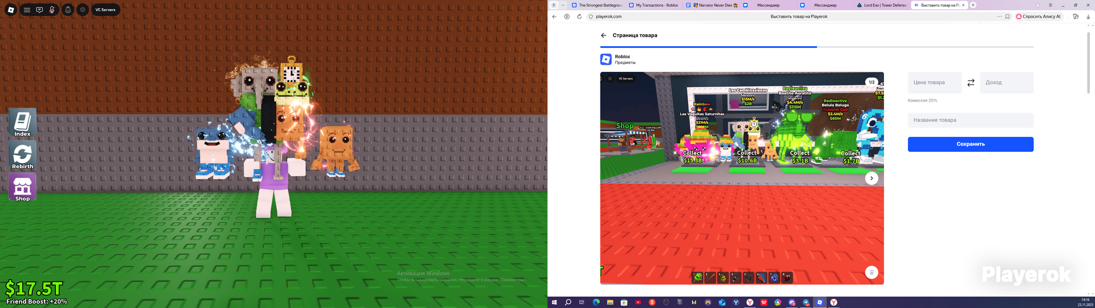
Task: Click the page vertical scrollbar
Action: click(x=1089, y=63)
